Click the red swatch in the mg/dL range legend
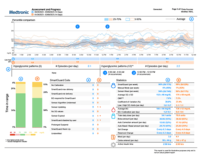 pos(13,135)
